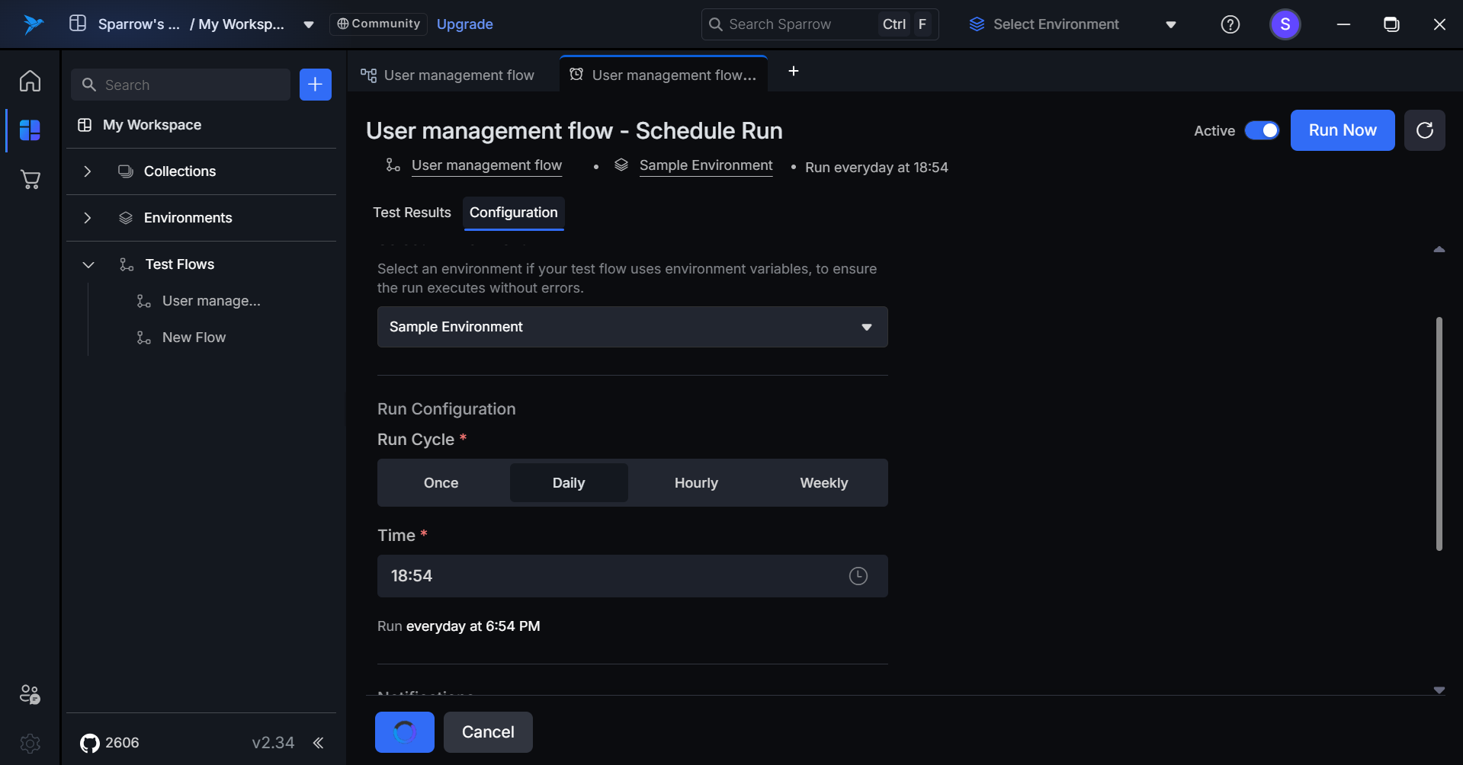Open settings gear in sidebar
The width and height of the screenshot is (1463, 765).
tap(30, 743)
